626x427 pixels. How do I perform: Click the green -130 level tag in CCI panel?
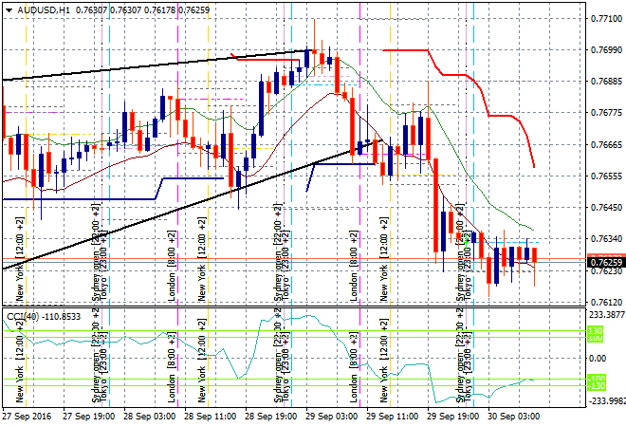[x=596, y=382]
